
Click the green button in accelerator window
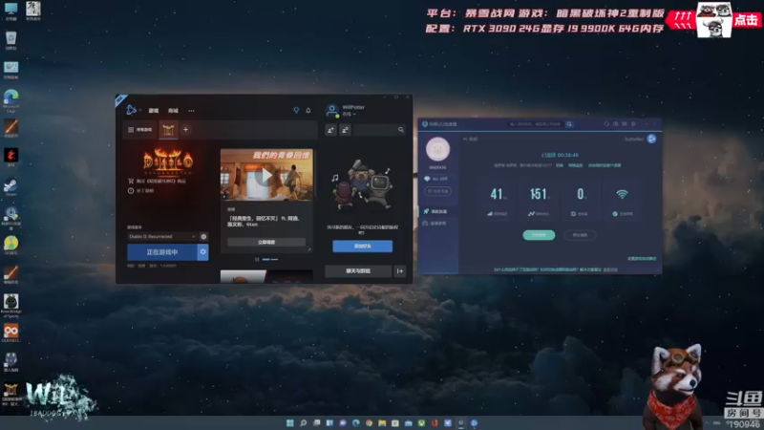tap(539, 235)
